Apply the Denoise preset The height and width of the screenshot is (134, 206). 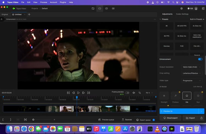(167, 46)
